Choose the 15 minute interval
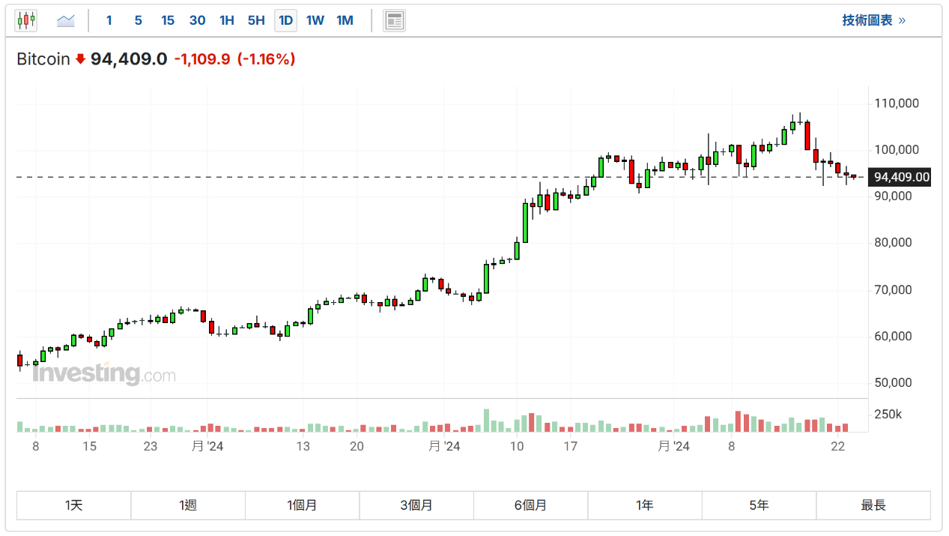Screen dimensions: 949x536 (x=168, y=20)
